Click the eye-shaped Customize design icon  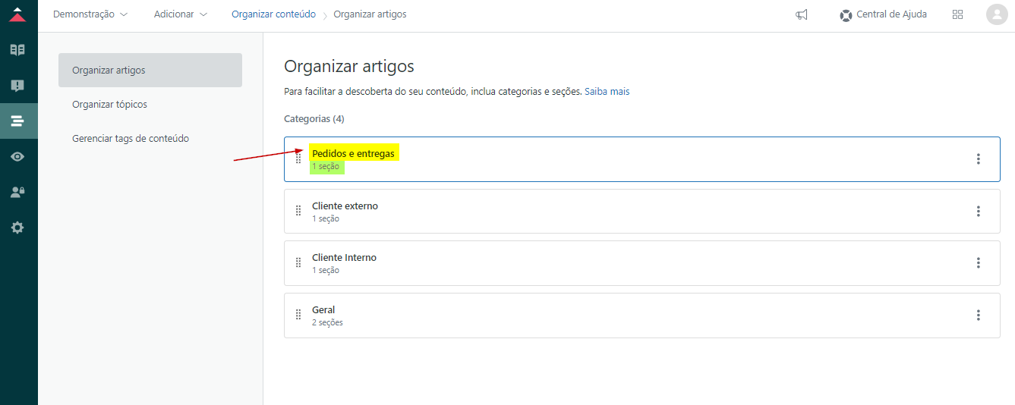[17, 156]
